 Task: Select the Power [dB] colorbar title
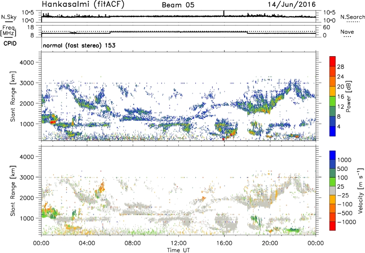point(348,96)
